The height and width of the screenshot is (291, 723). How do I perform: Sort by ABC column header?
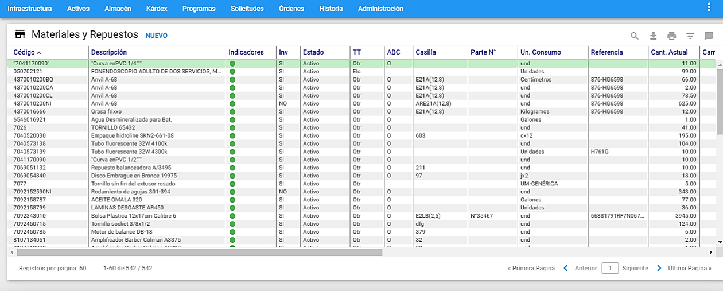394,52
